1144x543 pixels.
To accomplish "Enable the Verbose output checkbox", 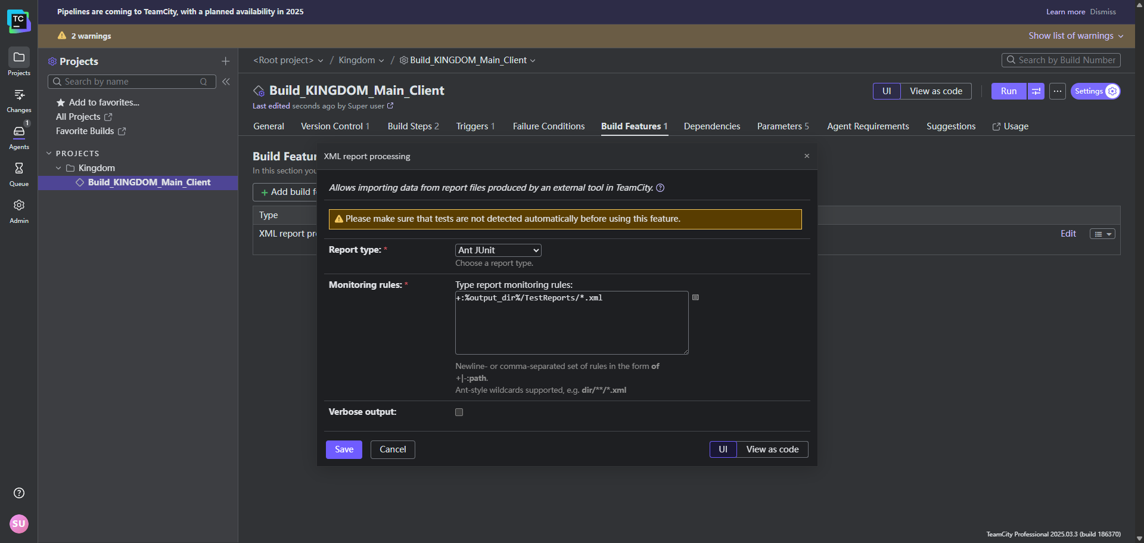I will [x=459, y=412].
